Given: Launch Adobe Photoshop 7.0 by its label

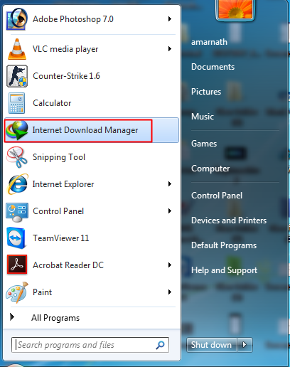Looking at the screenshot, I should [73, 19].
